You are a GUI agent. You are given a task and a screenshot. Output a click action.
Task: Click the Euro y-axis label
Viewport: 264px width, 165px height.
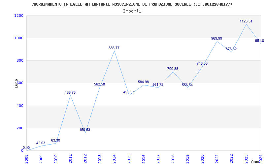click(16, 83)
